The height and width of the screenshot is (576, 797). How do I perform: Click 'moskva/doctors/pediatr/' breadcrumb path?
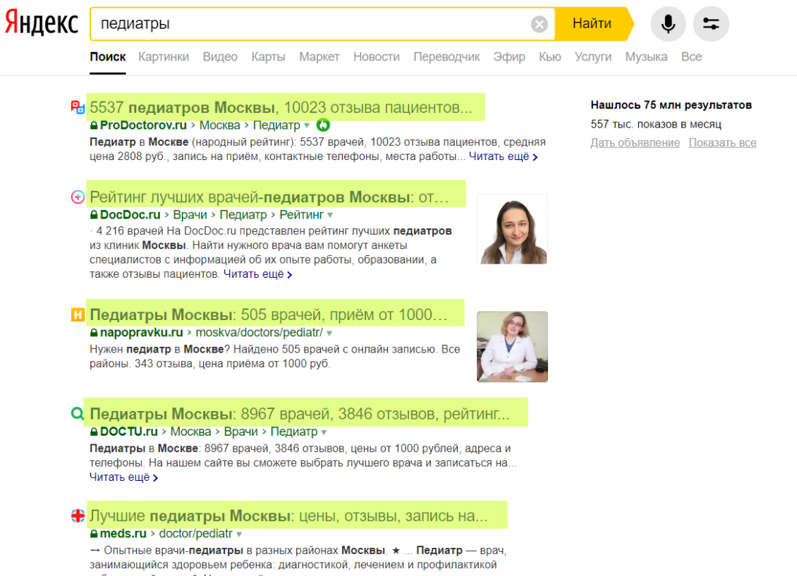point(260,333)
